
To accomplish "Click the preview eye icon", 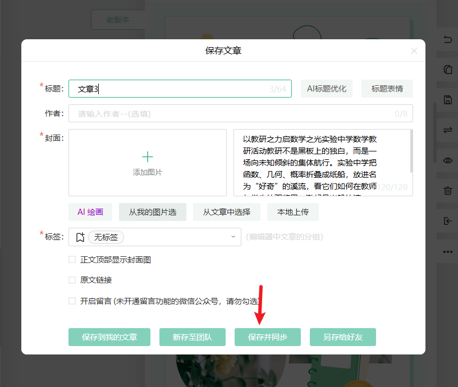I will (447, 160).
